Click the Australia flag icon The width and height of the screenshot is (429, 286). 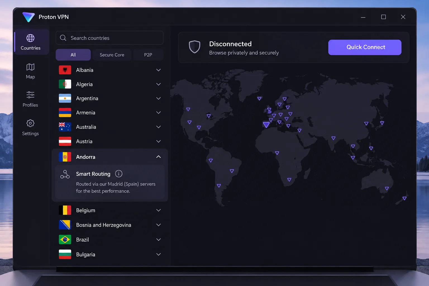[65, 127]
